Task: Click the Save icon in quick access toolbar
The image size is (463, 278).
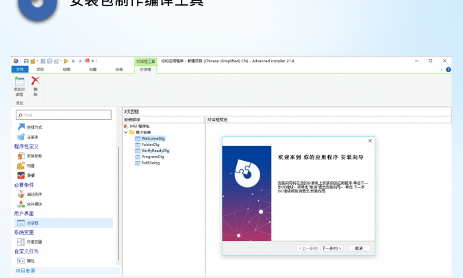Action: 26,61
